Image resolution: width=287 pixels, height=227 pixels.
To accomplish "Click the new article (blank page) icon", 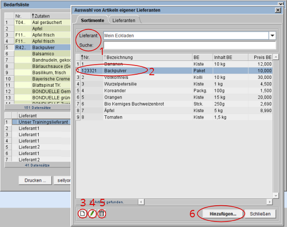I will (82, 214).
